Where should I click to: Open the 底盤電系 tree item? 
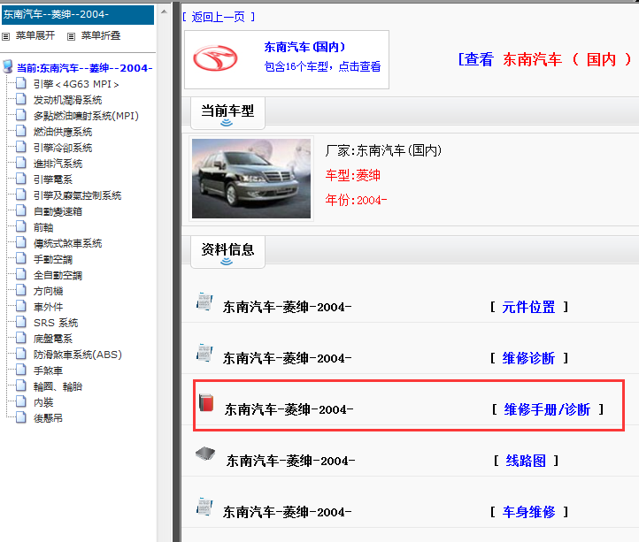click(x=52, y=339)
